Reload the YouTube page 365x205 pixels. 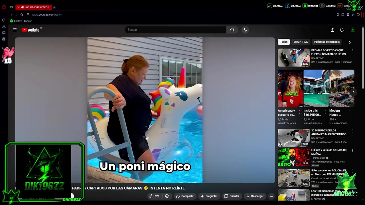22,15
